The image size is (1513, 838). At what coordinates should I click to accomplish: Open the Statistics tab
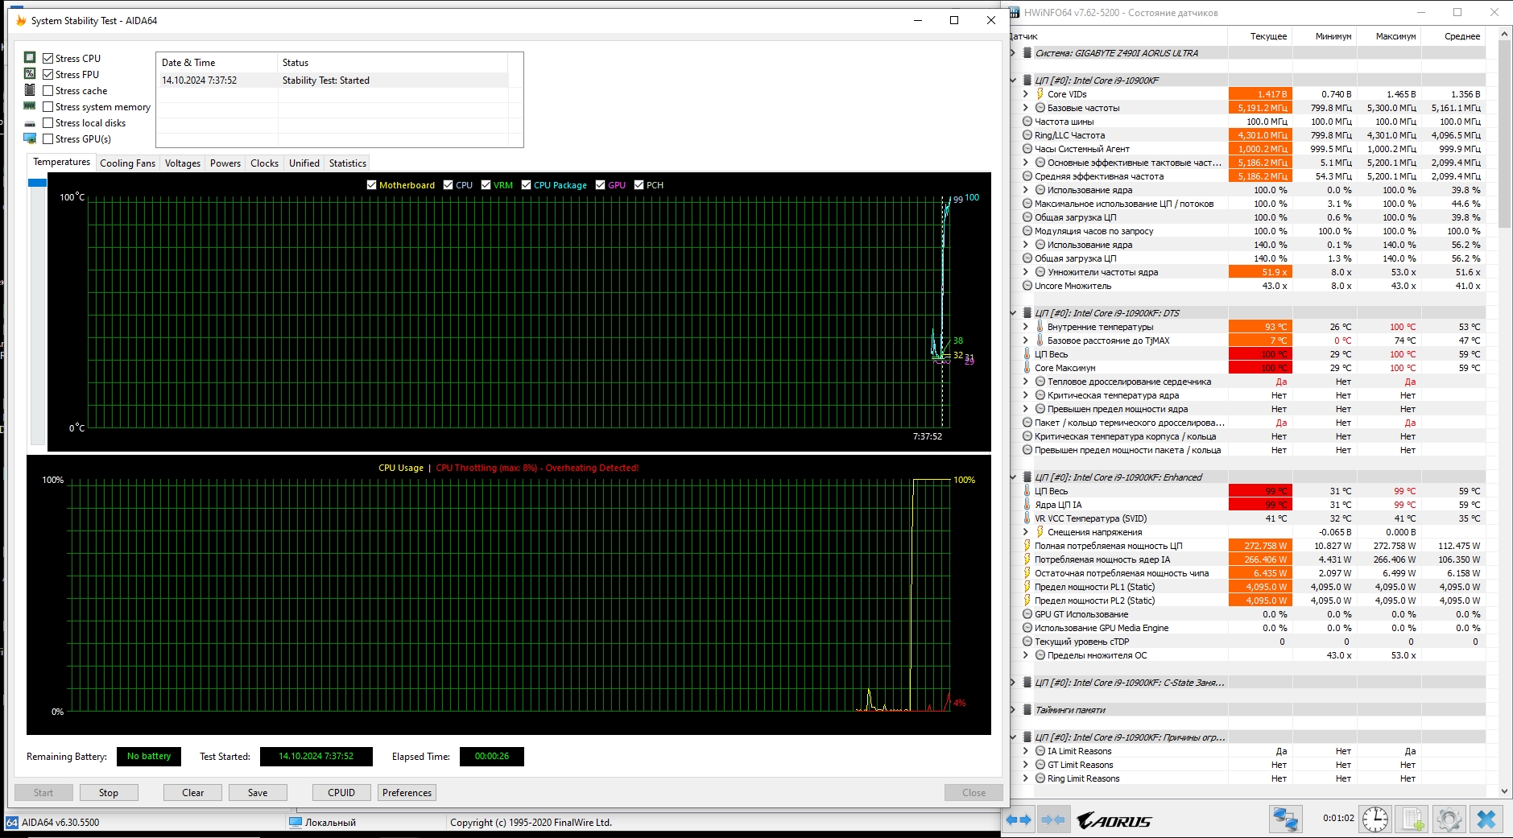coord(348,163)
